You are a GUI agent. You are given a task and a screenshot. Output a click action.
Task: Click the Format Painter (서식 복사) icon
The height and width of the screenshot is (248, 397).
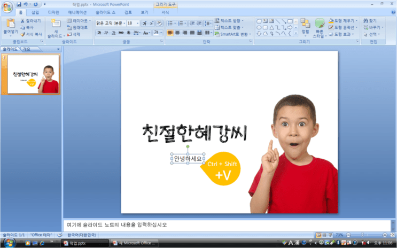pyautogui.click(x=23, y=34)
